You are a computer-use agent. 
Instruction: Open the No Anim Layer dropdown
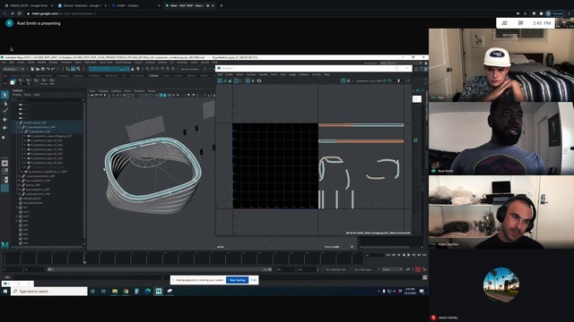[x=363, y=269]
